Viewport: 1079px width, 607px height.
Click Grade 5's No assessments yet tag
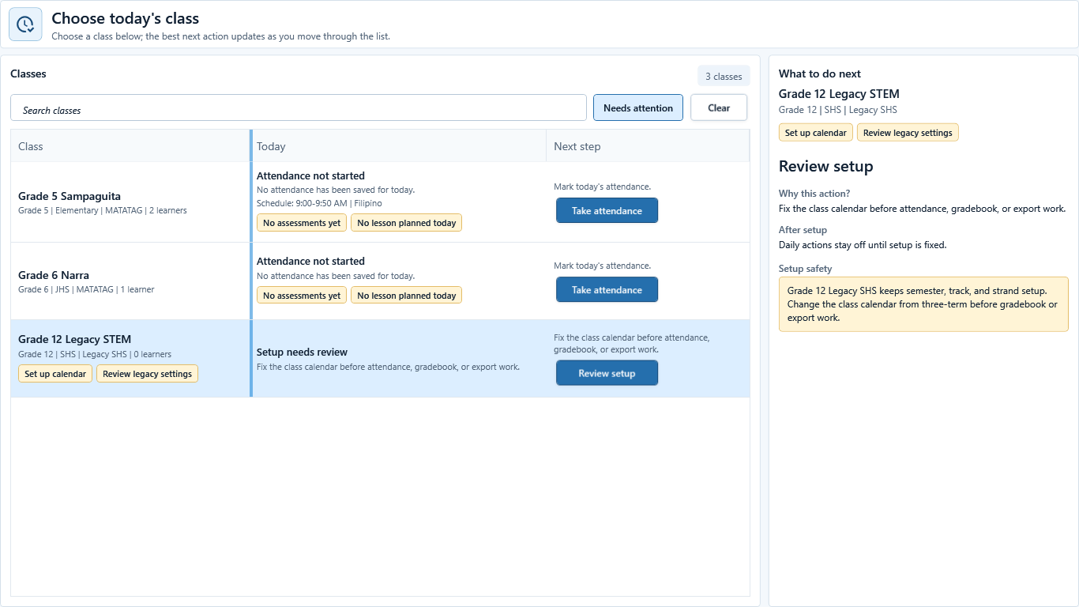tap(302, 223)
